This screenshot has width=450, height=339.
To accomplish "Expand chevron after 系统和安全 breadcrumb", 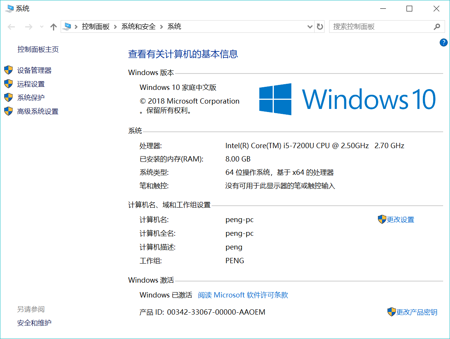I will (x=162, y=27).
